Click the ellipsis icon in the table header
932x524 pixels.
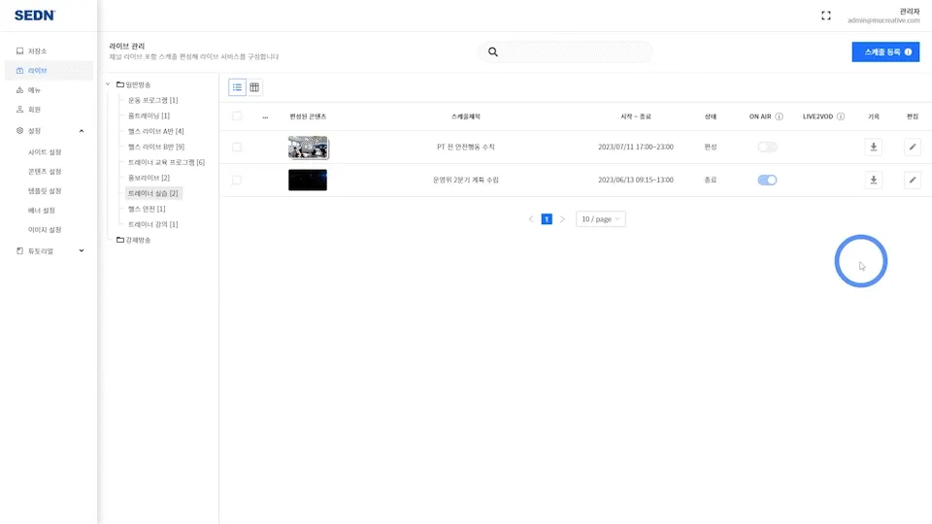click(265, 117)
